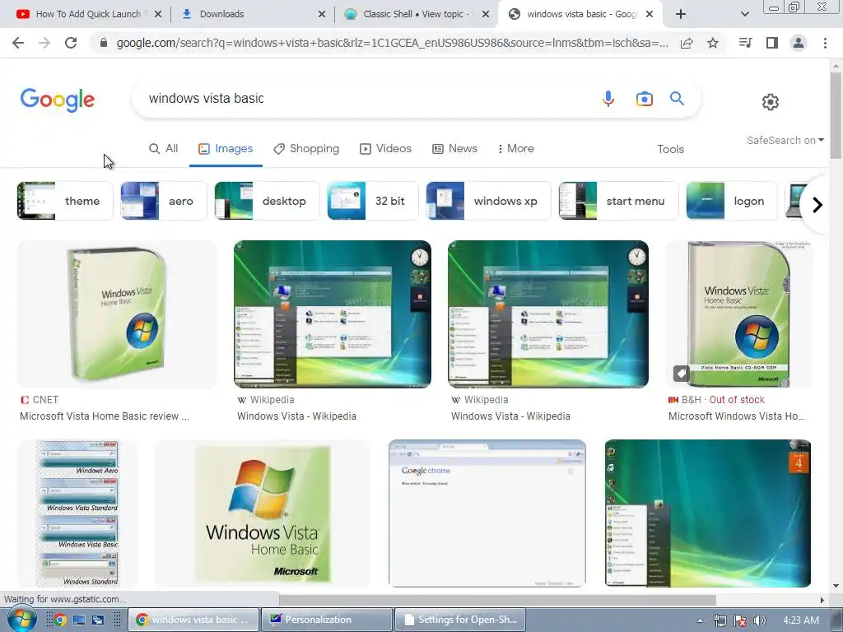Search by image camera icon
843x632 pixels.
pyautogui.click(x=644, y=99)
